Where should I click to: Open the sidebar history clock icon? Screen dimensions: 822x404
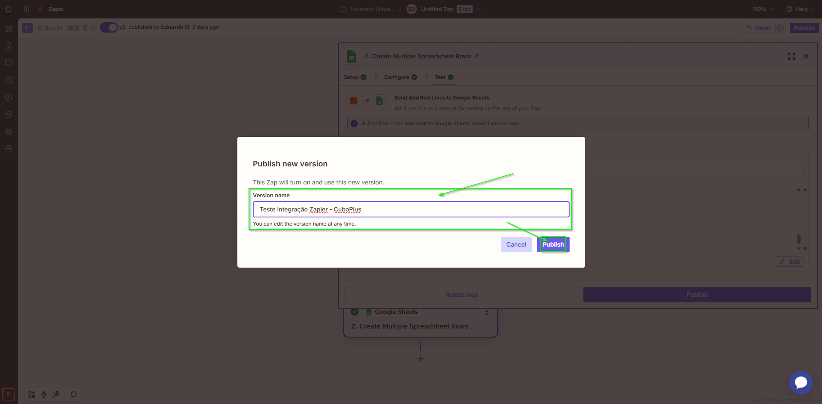[x=9, y=97]
